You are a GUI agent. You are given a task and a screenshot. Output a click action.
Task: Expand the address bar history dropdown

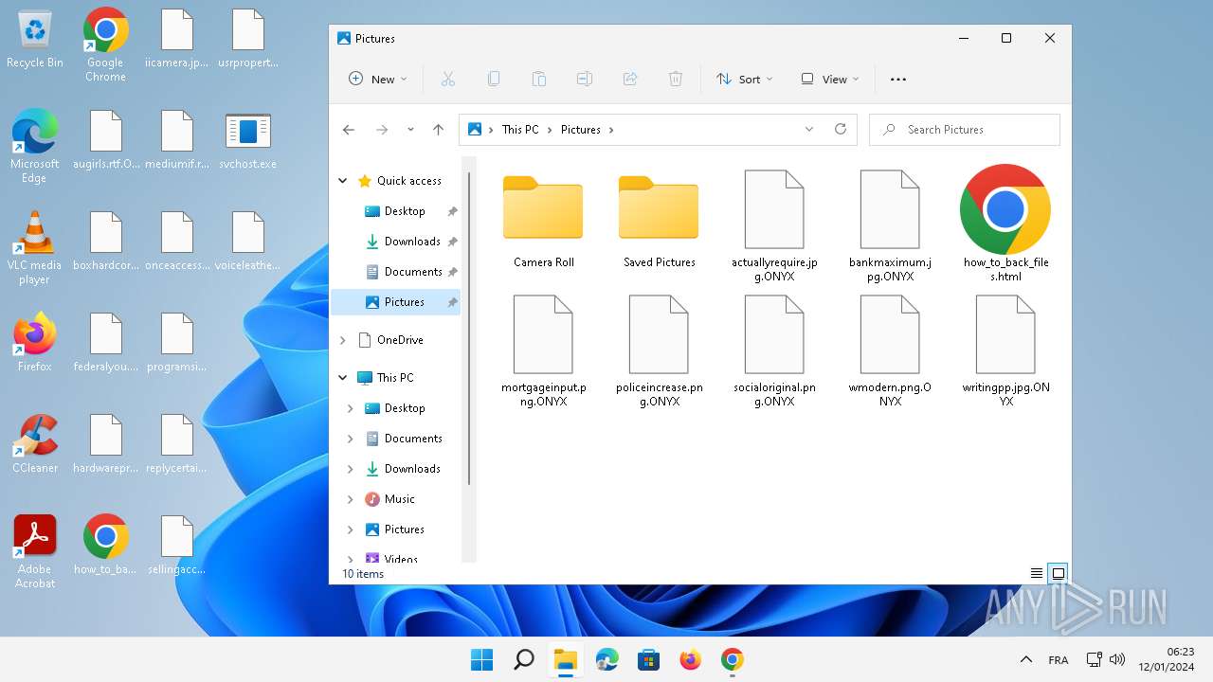[809, 130]
